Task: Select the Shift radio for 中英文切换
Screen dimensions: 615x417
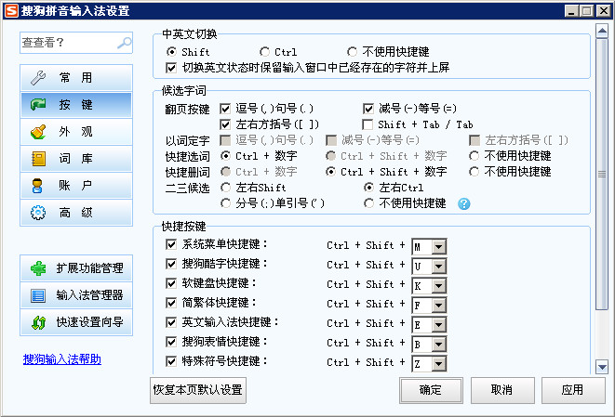Action: click(x=171, y=52)
